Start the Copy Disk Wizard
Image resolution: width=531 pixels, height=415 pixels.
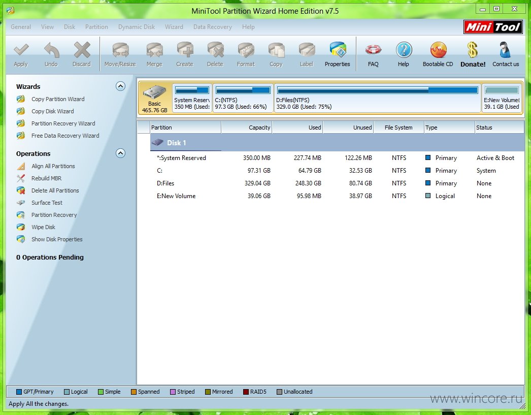pos(52,111)
